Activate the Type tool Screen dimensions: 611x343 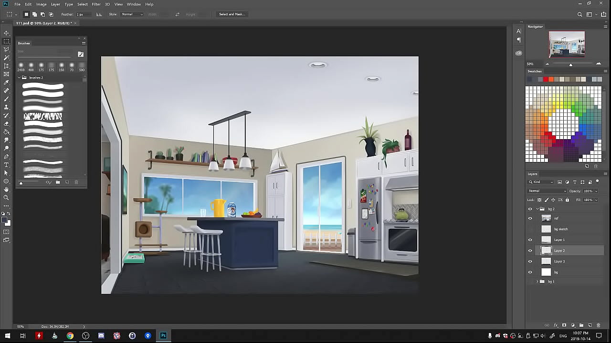pyautogui.click(x=6, y=165)
